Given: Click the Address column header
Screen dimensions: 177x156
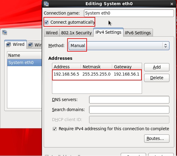Looking at the screenshot, I should coord(67,67).
